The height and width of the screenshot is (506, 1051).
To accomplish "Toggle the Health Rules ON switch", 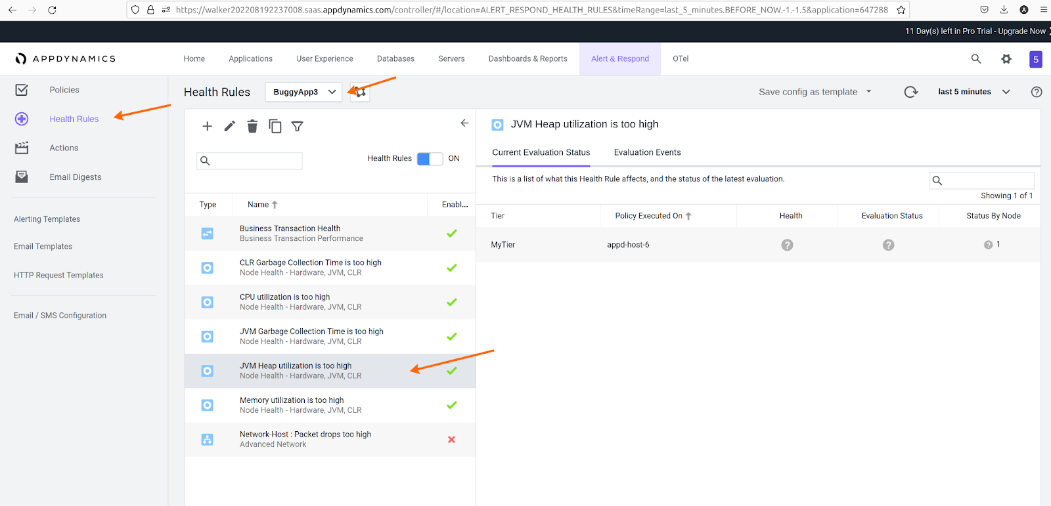I will pos(430,159).
